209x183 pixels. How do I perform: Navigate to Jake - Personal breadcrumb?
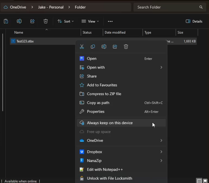coord(51,7)
